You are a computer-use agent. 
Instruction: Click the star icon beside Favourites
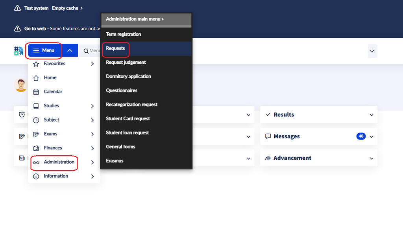point(36,64)
